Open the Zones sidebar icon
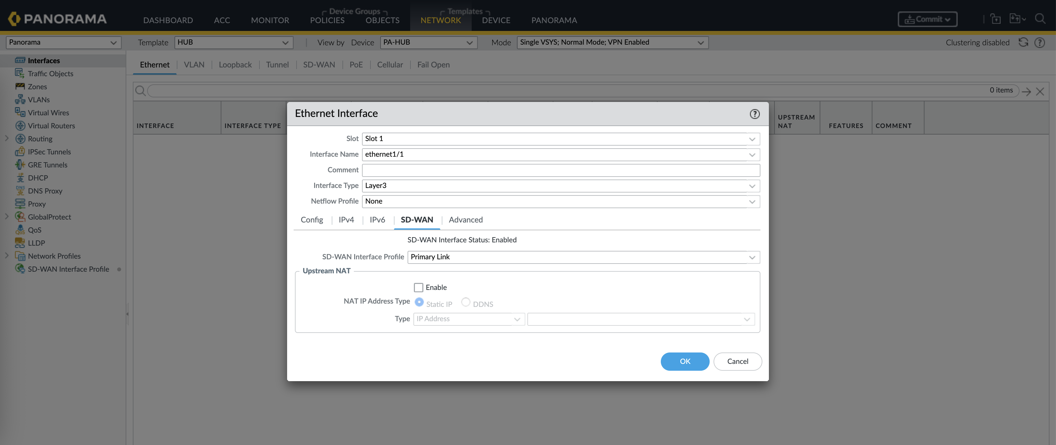The image size is (1056, 445). pos(20,87)
